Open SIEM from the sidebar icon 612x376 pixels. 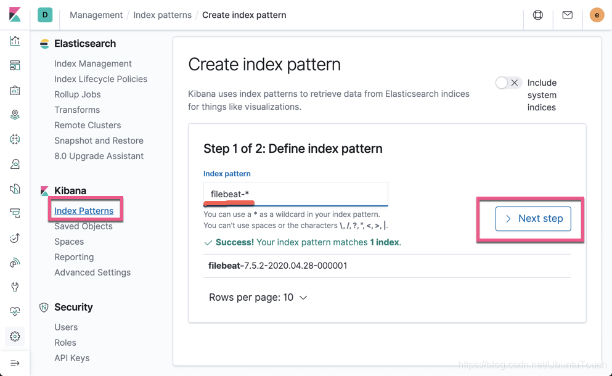tap(15, 263)
